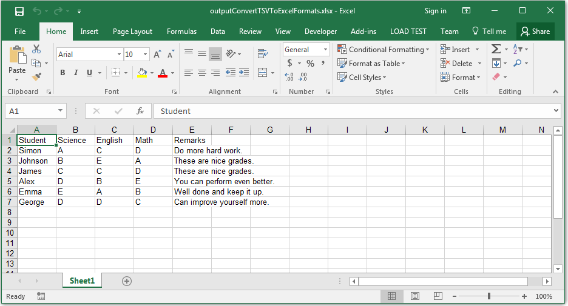
Task: Toggle Italic formatting
Action: coord(76,72)
